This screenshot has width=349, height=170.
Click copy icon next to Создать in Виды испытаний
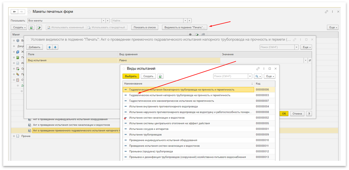click(x=161, y=76)
